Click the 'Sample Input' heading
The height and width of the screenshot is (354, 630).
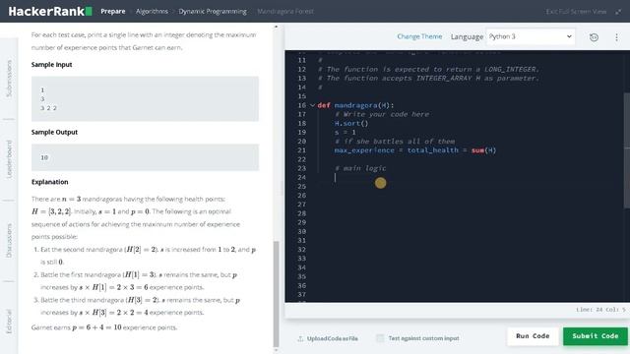51,65
